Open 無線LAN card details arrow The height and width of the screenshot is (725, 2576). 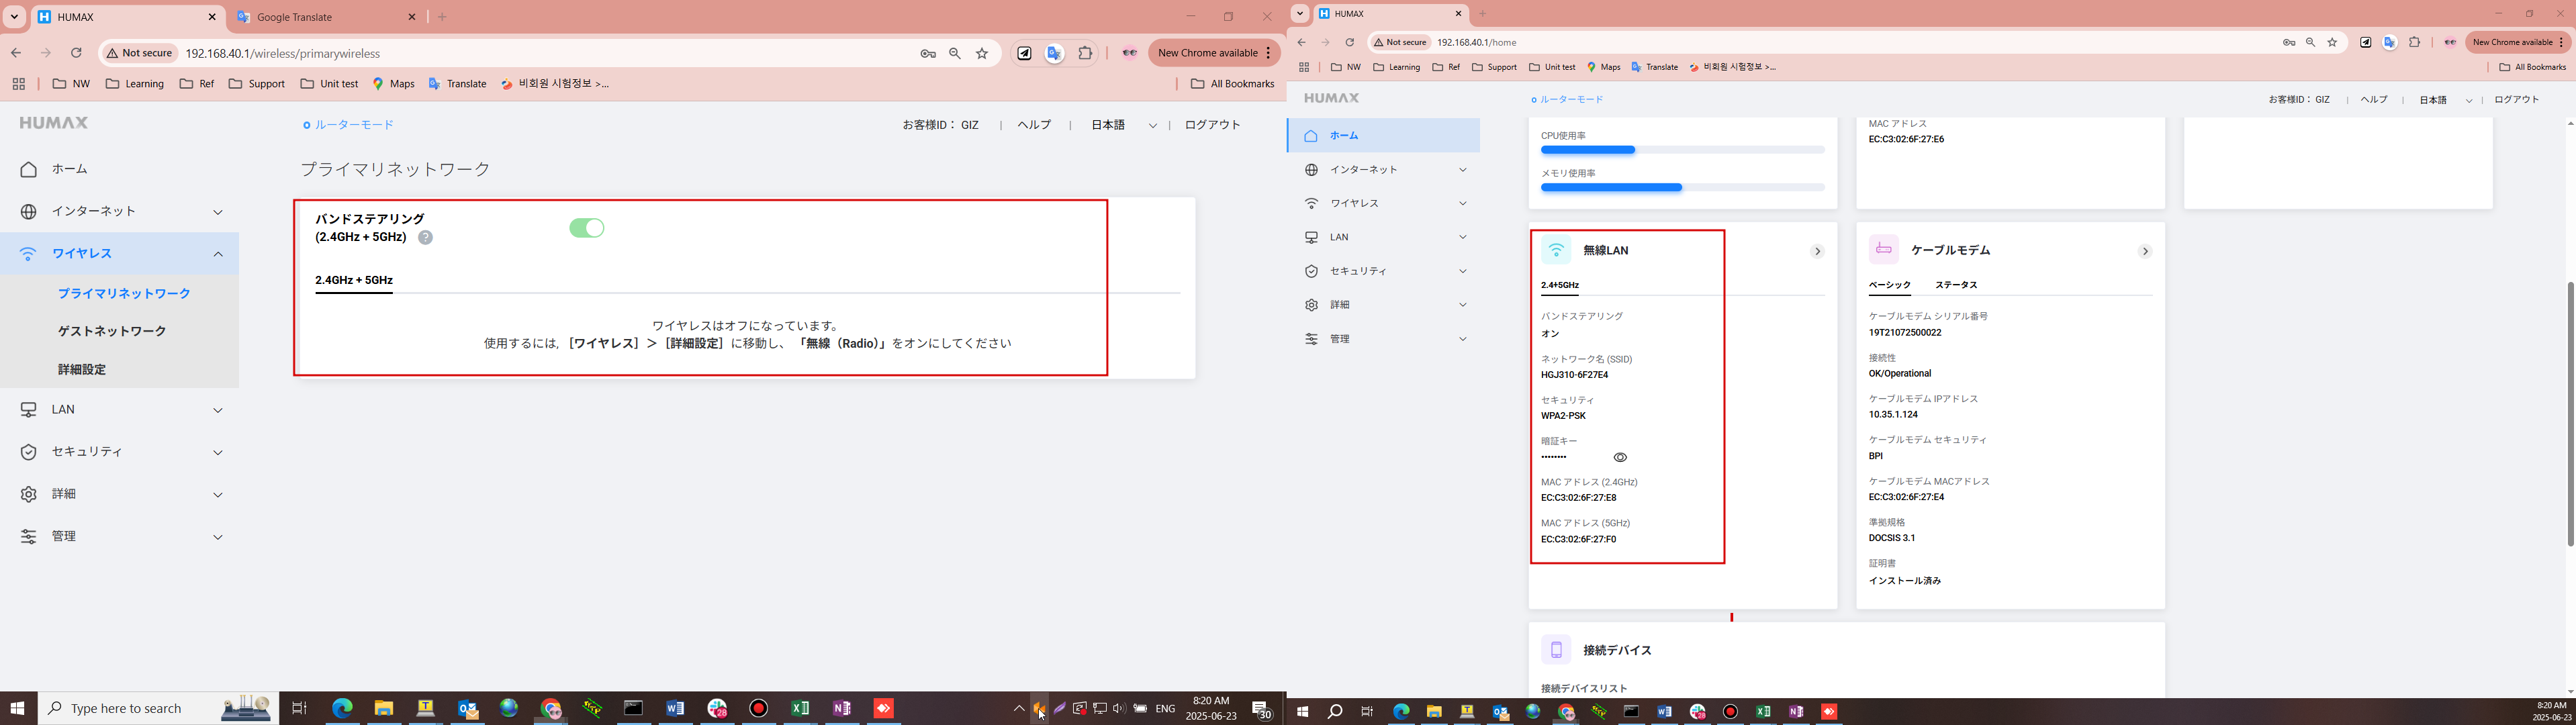(x=1817, y=251)
